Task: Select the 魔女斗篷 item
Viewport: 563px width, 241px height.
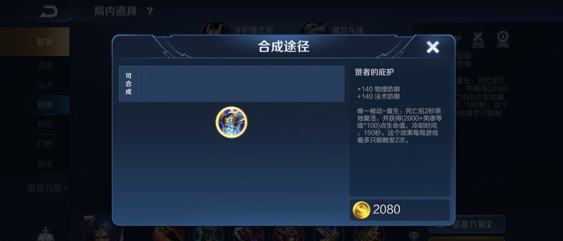Action: tap(332, 29)
